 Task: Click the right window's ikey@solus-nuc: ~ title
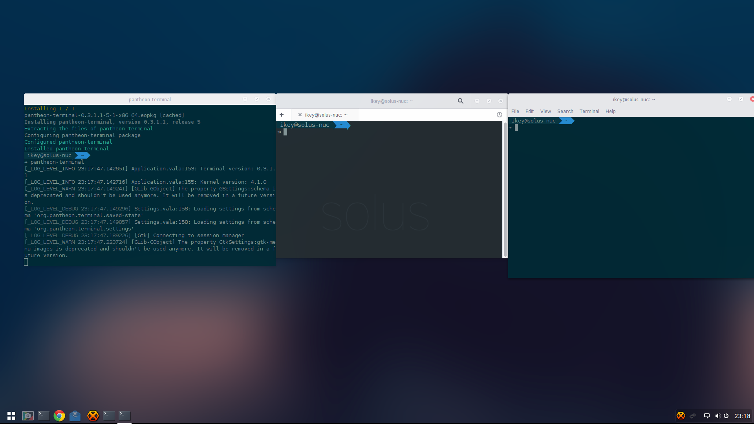[634, 100]
